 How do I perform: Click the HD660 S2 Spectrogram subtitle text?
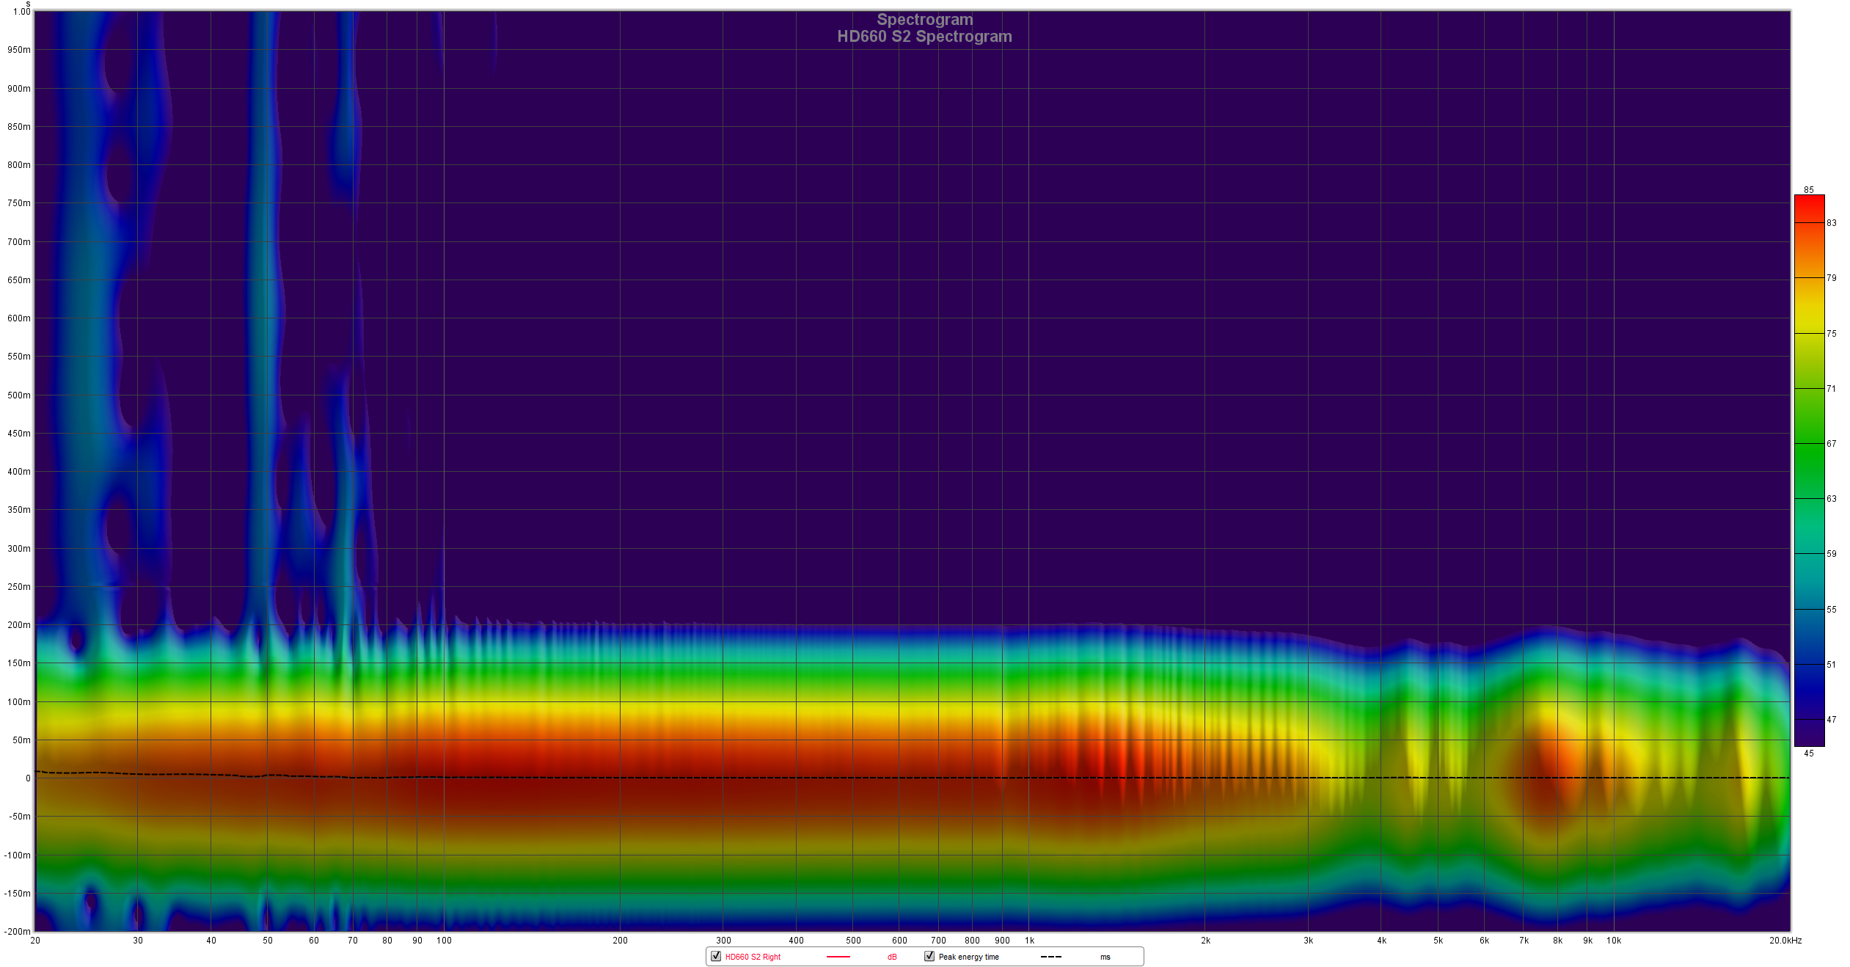(924, 37)
